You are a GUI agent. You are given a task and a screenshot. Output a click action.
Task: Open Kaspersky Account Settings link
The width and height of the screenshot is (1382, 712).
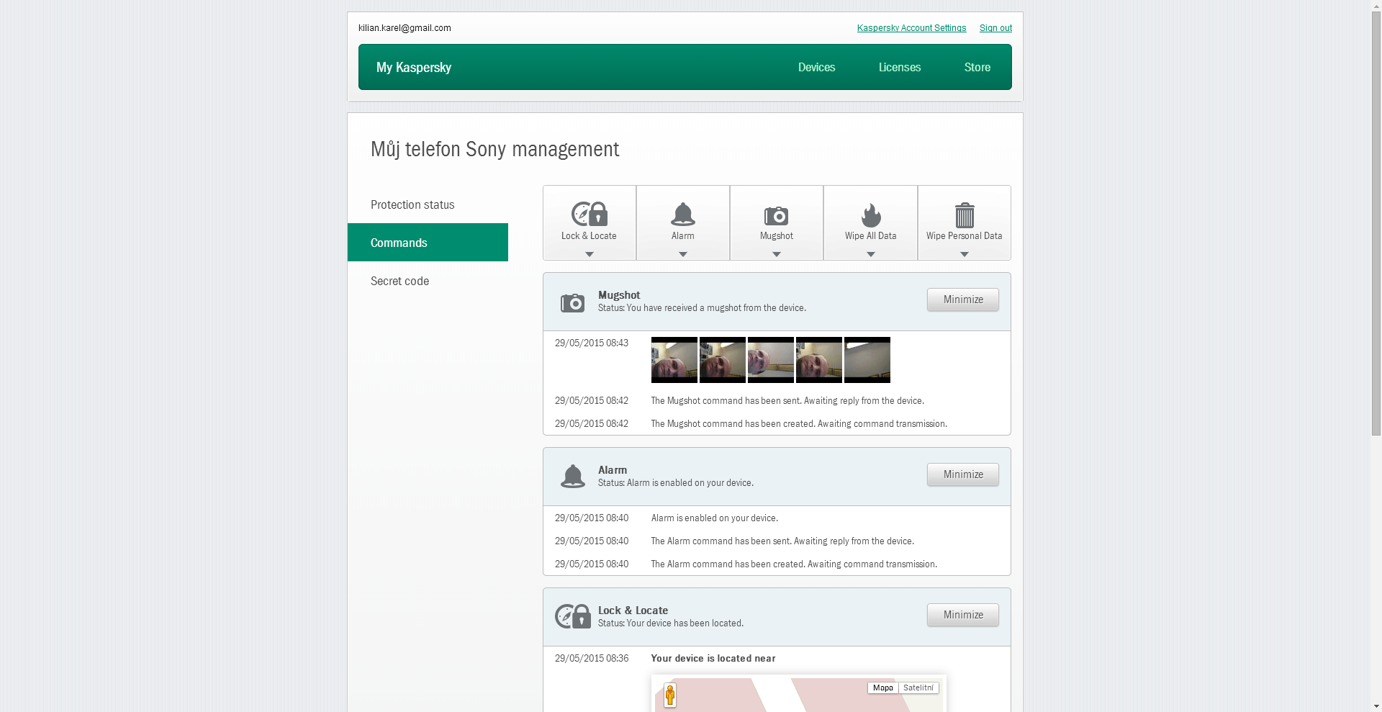click(911, 28)
